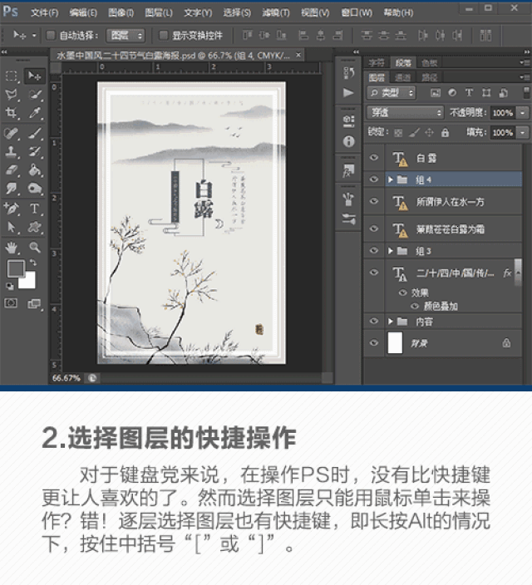The width and height of the screenshot is (532, 585).
Task: Hide the 所谓伊人在水一方 layer
Action: coord(374,201)
